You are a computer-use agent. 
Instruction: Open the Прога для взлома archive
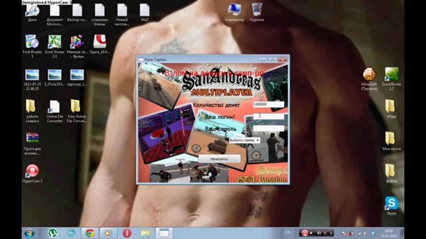(x=32, y=144)
